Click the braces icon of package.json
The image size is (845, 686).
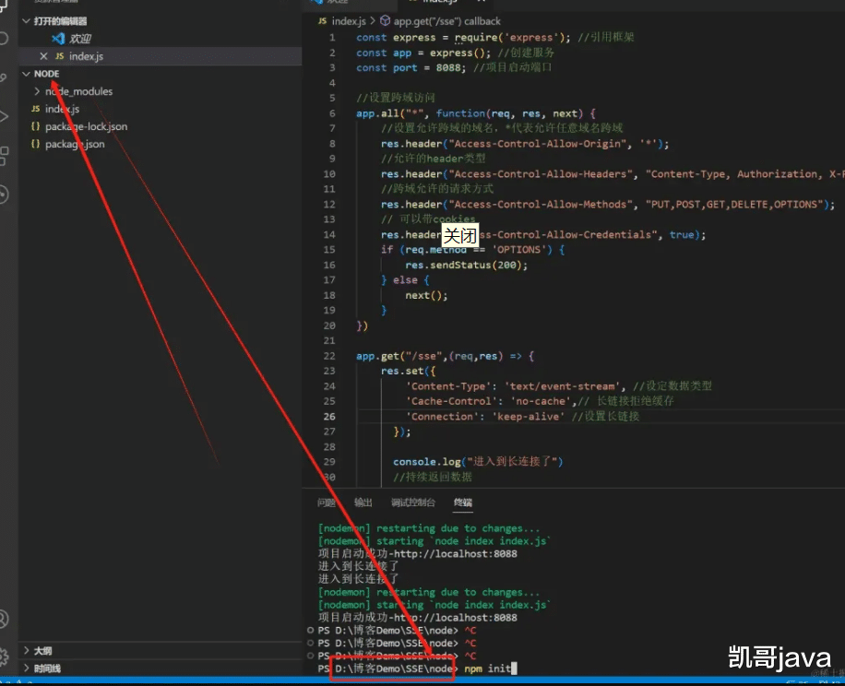[36, 145]
